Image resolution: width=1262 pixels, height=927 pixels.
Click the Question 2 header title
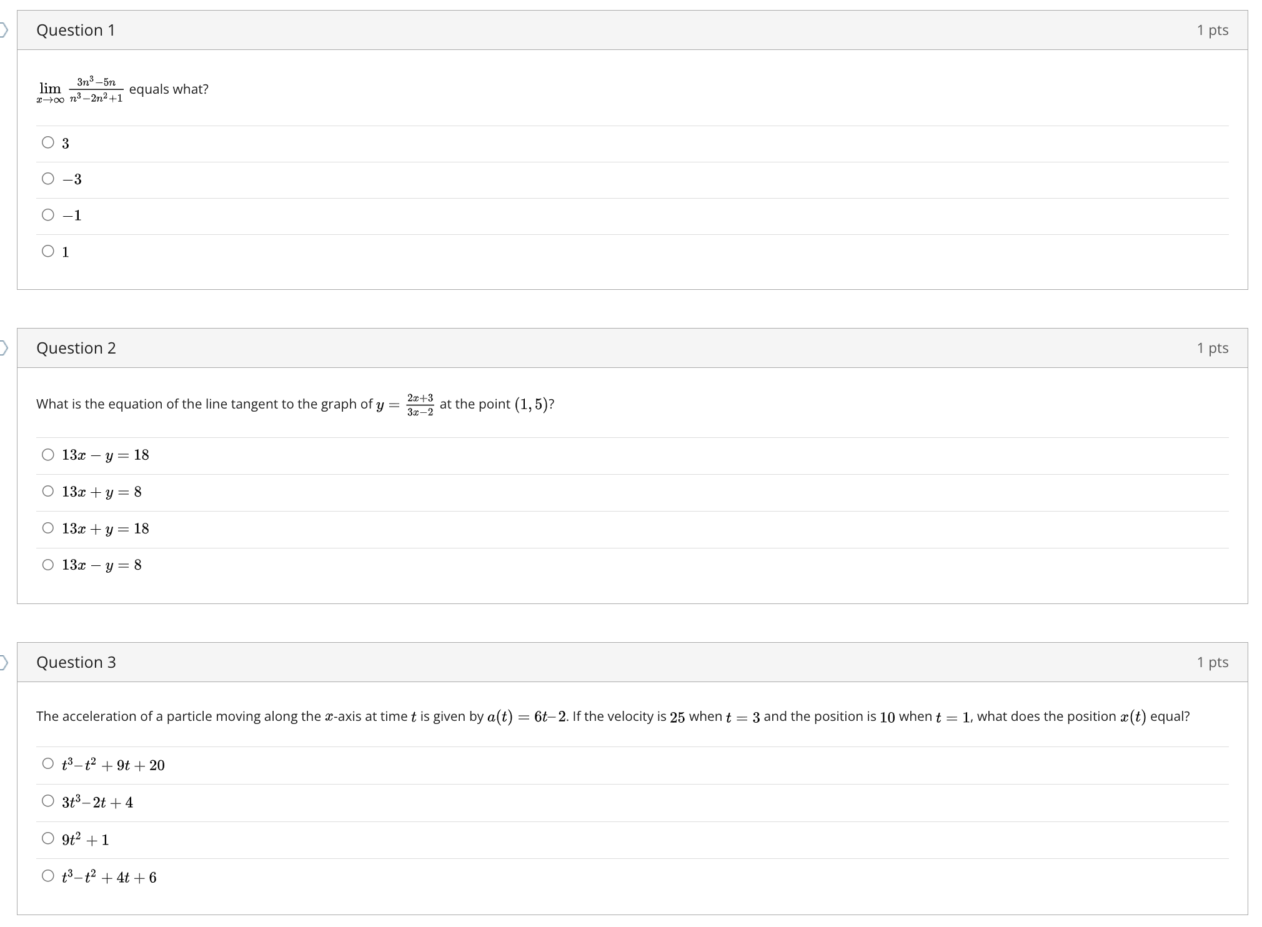coord(76,348)
